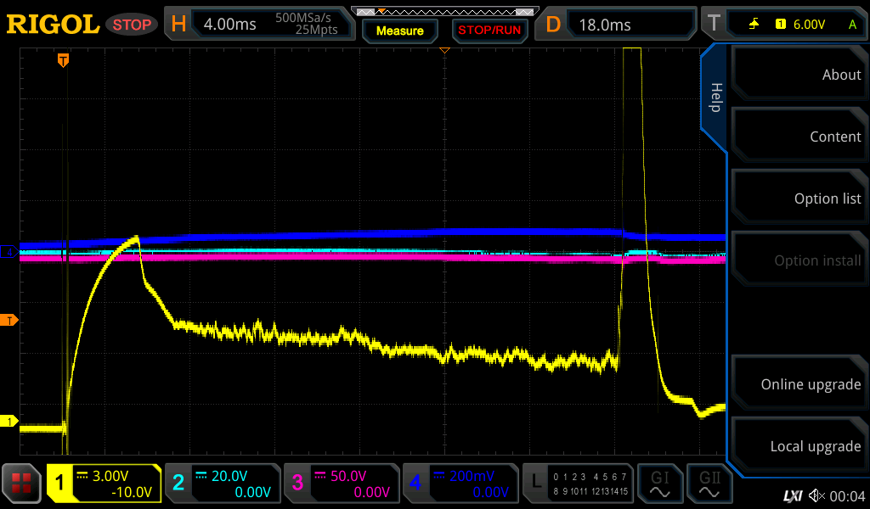Open the horizontal timebase 4.00ms settings

pyautogui.click(x=260, y=25)
